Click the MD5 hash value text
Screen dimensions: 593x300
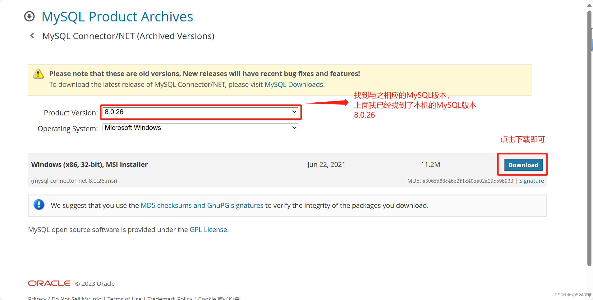(x=468, y=181)
